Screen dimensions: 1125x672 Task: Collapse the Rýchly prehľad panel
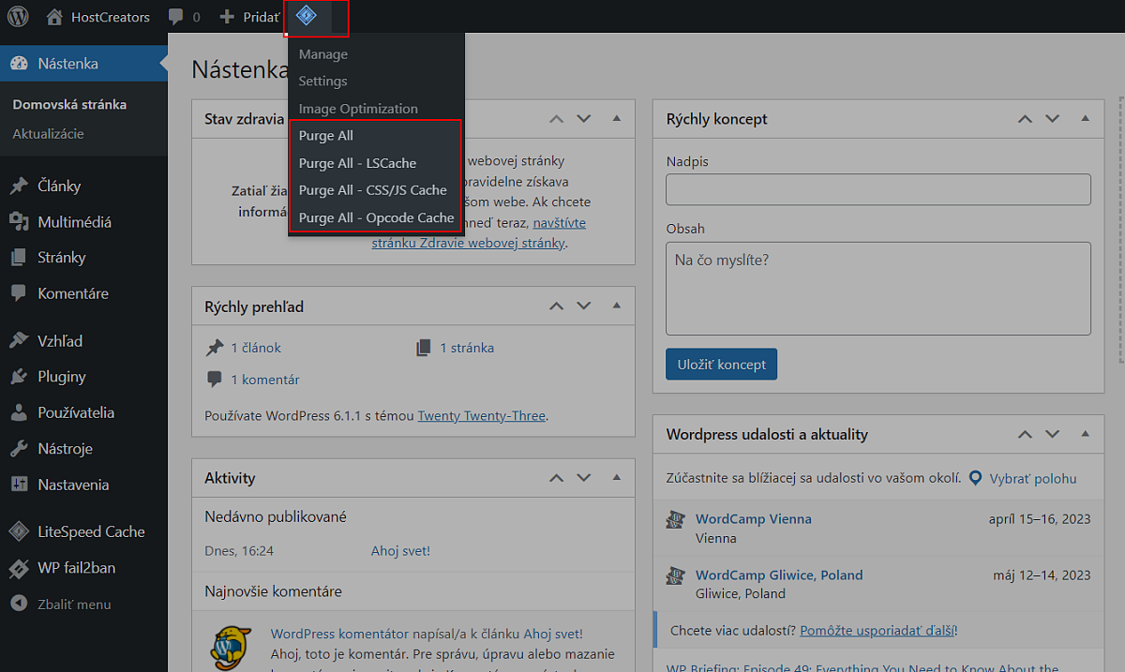tap(617, 306)
